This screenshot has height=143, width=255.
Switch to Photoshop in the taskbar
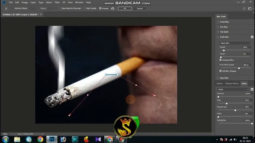(x=52, y=139)
